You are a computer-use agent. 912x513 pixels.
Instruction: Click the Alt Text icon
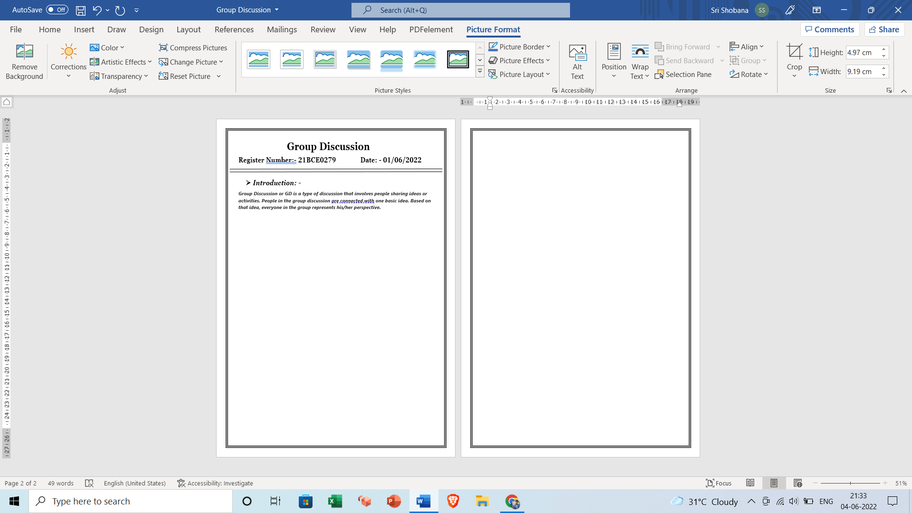point(577,52)
